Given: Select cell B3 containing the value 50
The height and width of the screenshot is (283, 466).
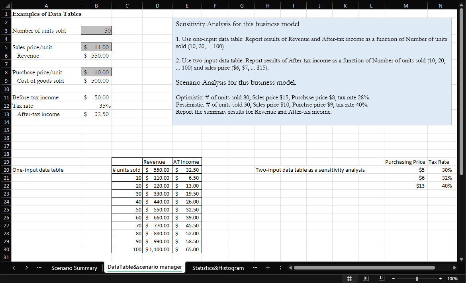Looking at the screenshot, I should click(96, 30).
